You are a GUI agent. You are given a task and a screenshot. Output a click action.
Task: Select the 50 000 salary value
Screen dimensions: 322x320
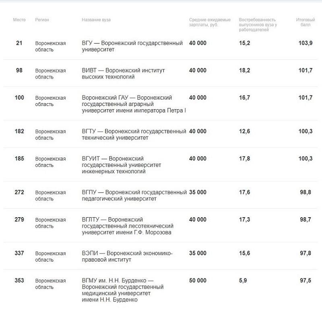click(198, 281)
